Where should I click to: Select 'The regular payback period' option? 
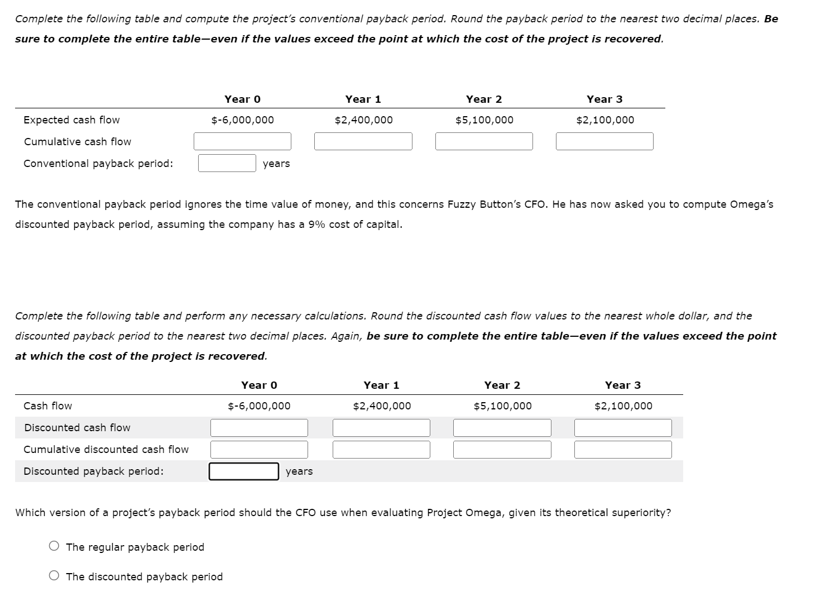coord(54,546)
